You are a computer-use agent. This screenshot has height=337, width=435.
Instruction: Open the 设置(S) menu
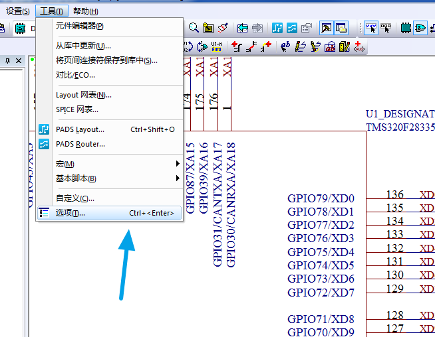pos(18,11)
